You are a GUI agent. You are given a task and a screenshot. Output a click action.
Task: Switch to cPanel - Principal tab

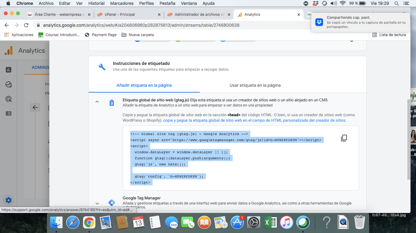pos(129,14)
